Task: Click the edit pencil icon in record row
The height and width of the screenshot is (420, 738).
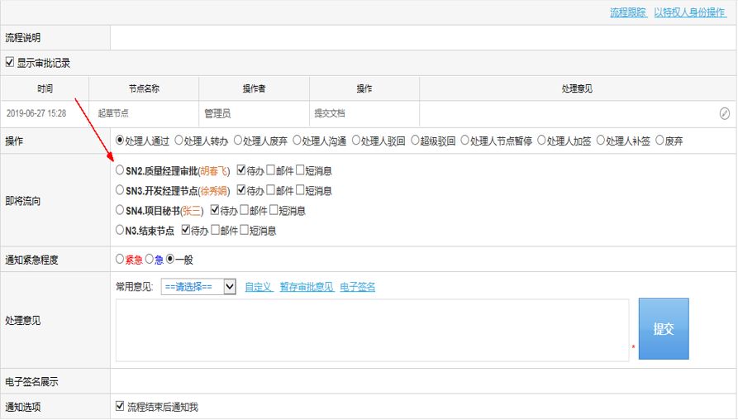Action: pos(724,113)
